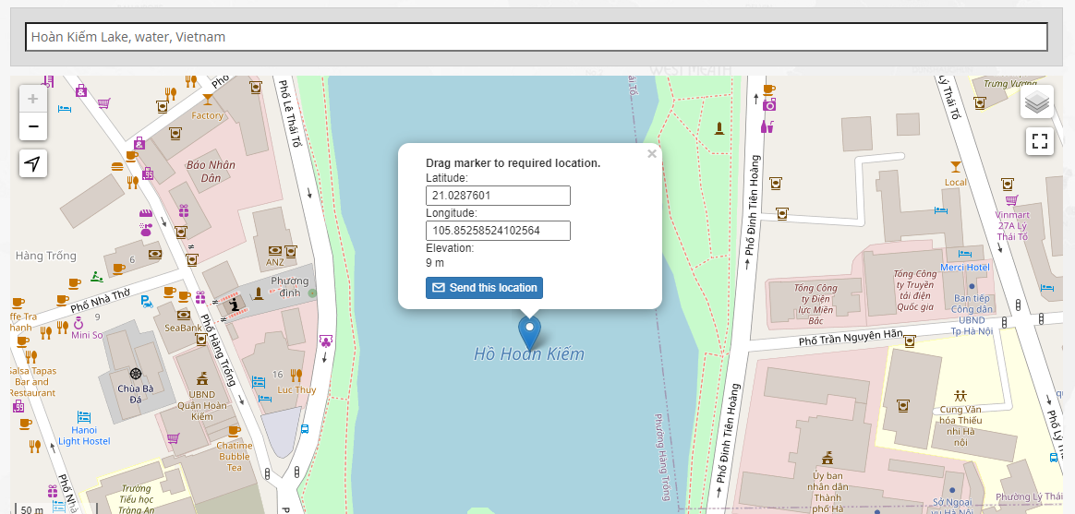The image size is (1075, 514).
Task: Click the Luc Thuy restaurant fork icon
Action: tap(296, 375)
